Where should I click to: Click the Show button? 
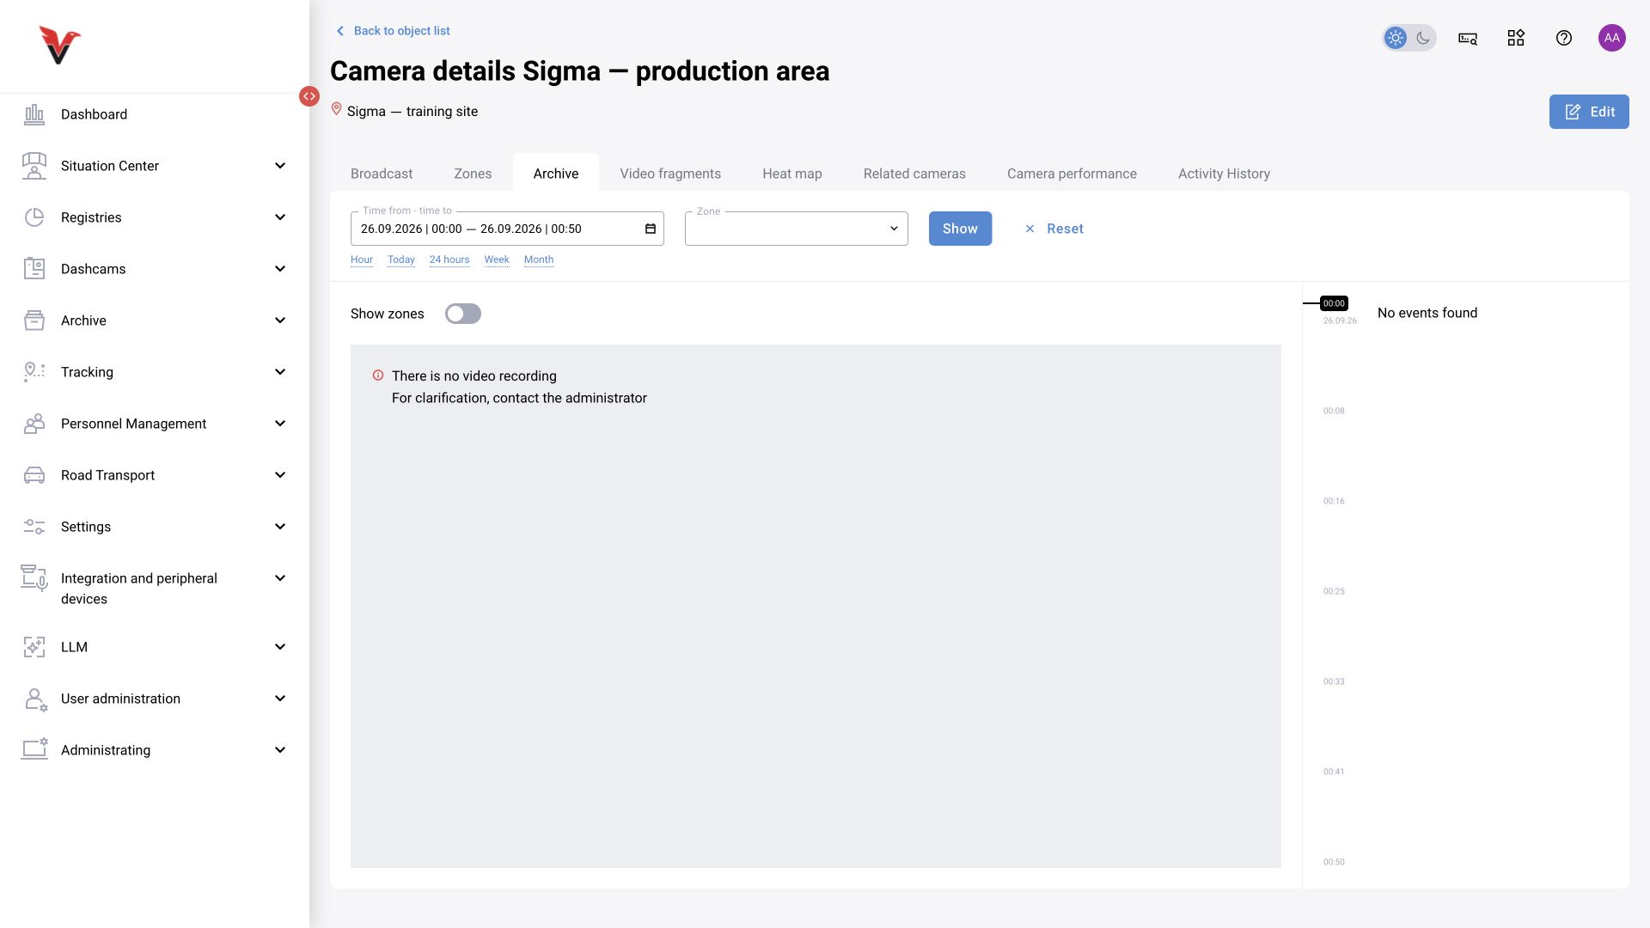coord(960,229)
